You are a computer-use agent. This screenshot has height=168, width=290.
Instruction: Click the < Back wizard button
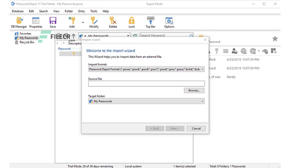click(155, 128)
